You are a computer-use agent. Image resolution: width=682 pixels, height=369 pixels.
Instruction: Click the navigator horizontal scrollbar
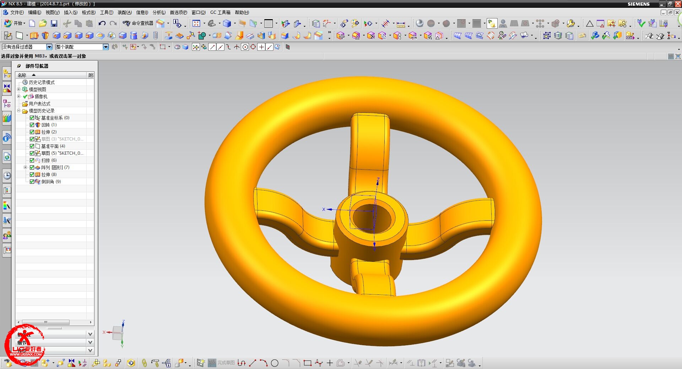[46, 322]
